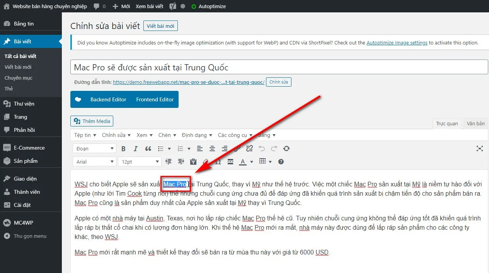This screenshot has width=489, height=273.
Task: Open the Chỉnh sửa editor menu
Action: pyautogui.click(x=116, y=135)
